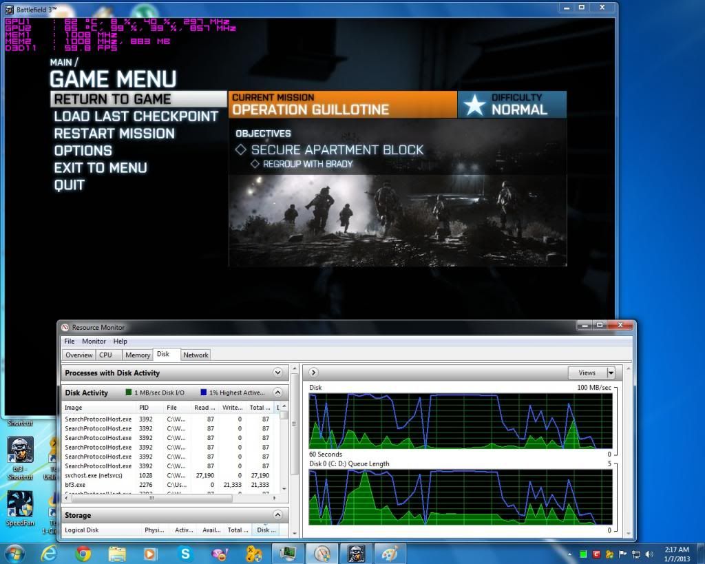The image size is (705, 564).
Task: Switch to the green-screen monitor taskbar app
Action: coord(288,553)
